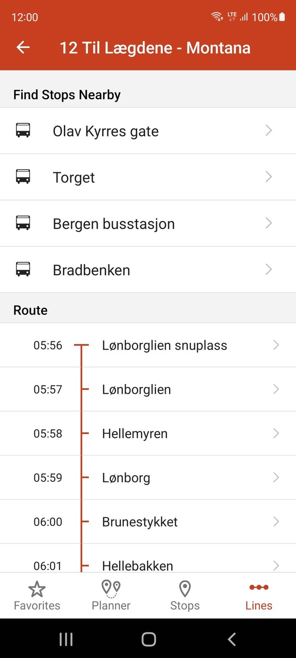Go back with the arrow button

pyautogui.click(x=23, y=47)
